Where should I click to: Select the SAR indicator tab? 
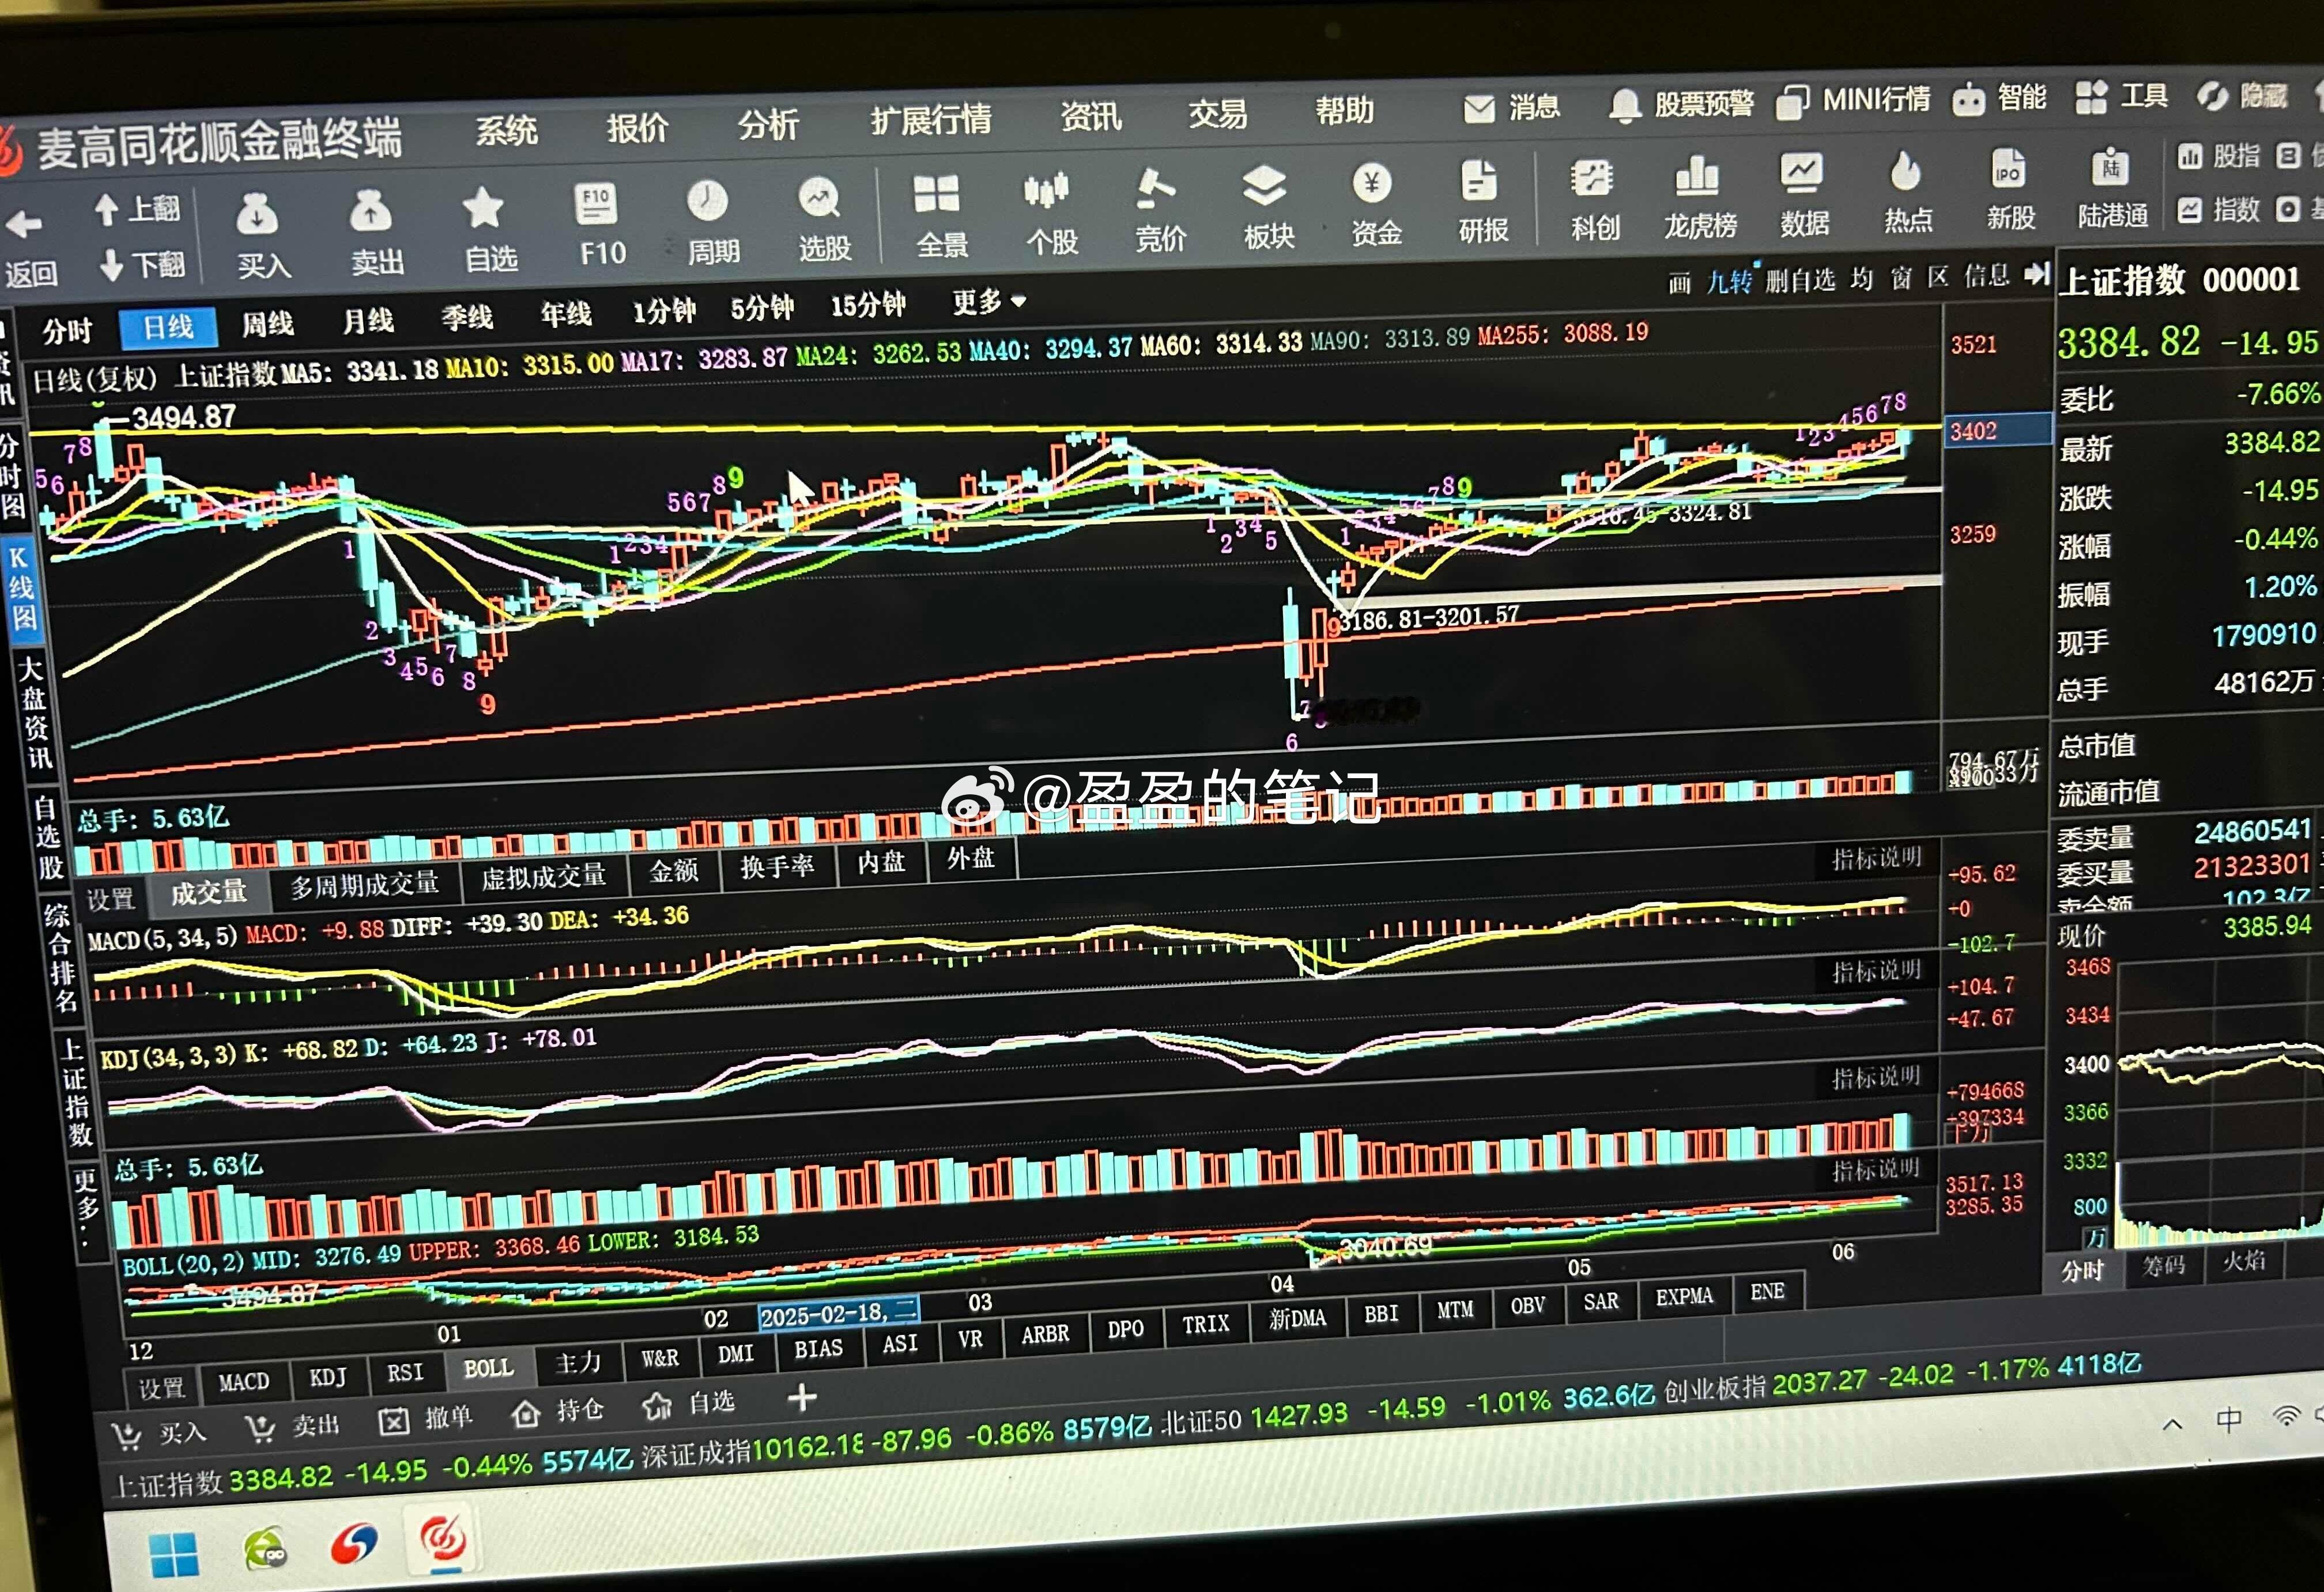[1600, 1301]
